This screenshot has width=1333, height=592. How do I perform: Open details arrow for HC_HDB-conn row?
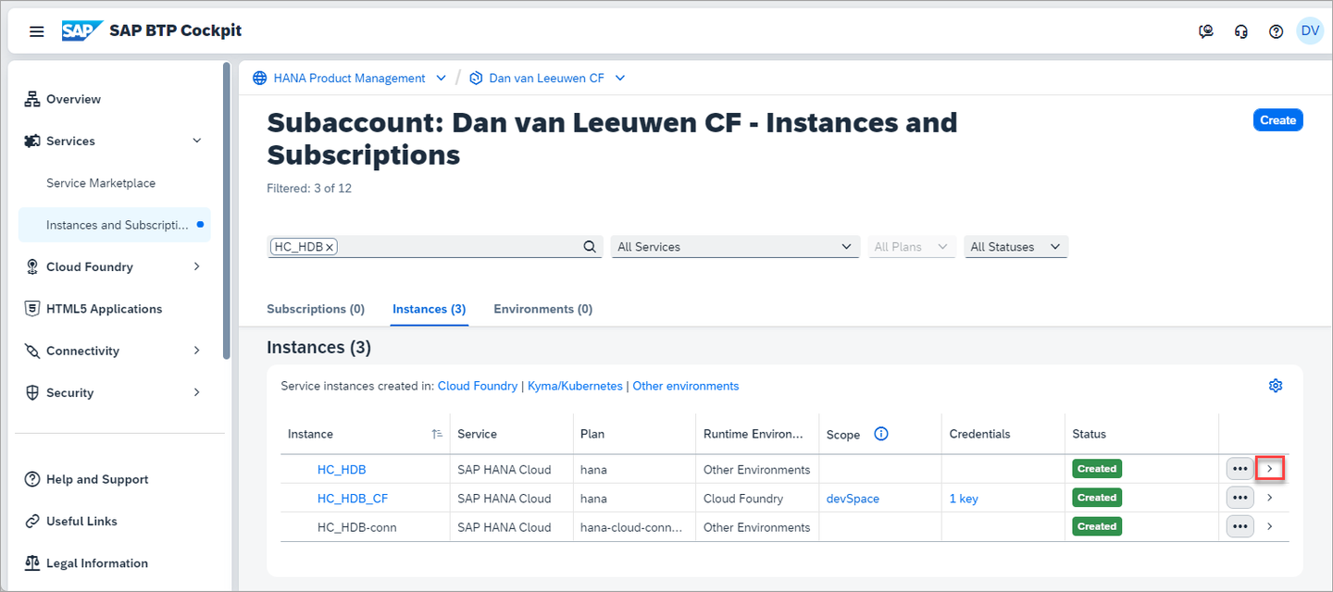tap(1270, 526)
